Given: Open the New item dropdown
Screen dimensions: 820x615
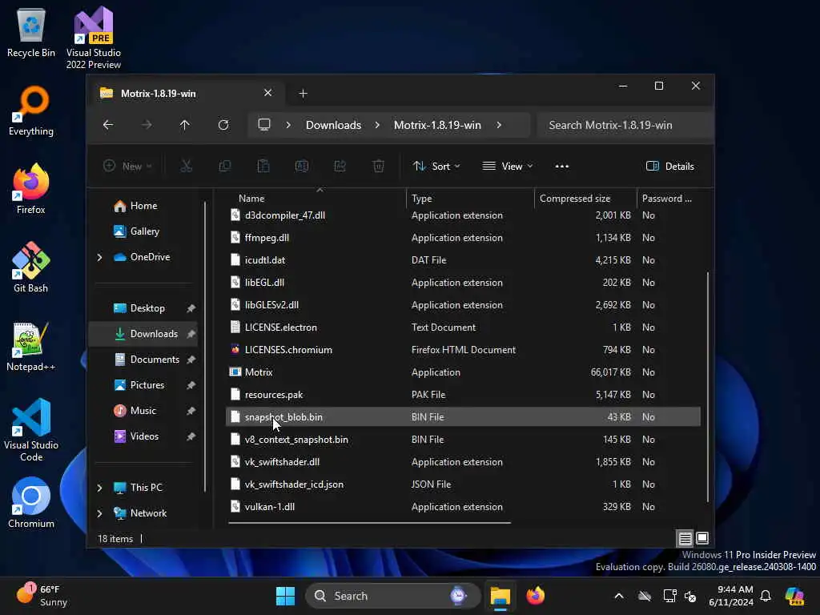Looking at the screenshot, I should [x=127, y=167].
